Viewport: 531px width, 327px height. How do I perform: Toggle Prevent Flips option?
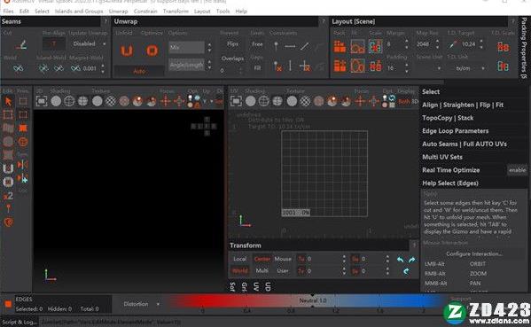[x=232, y=44]
